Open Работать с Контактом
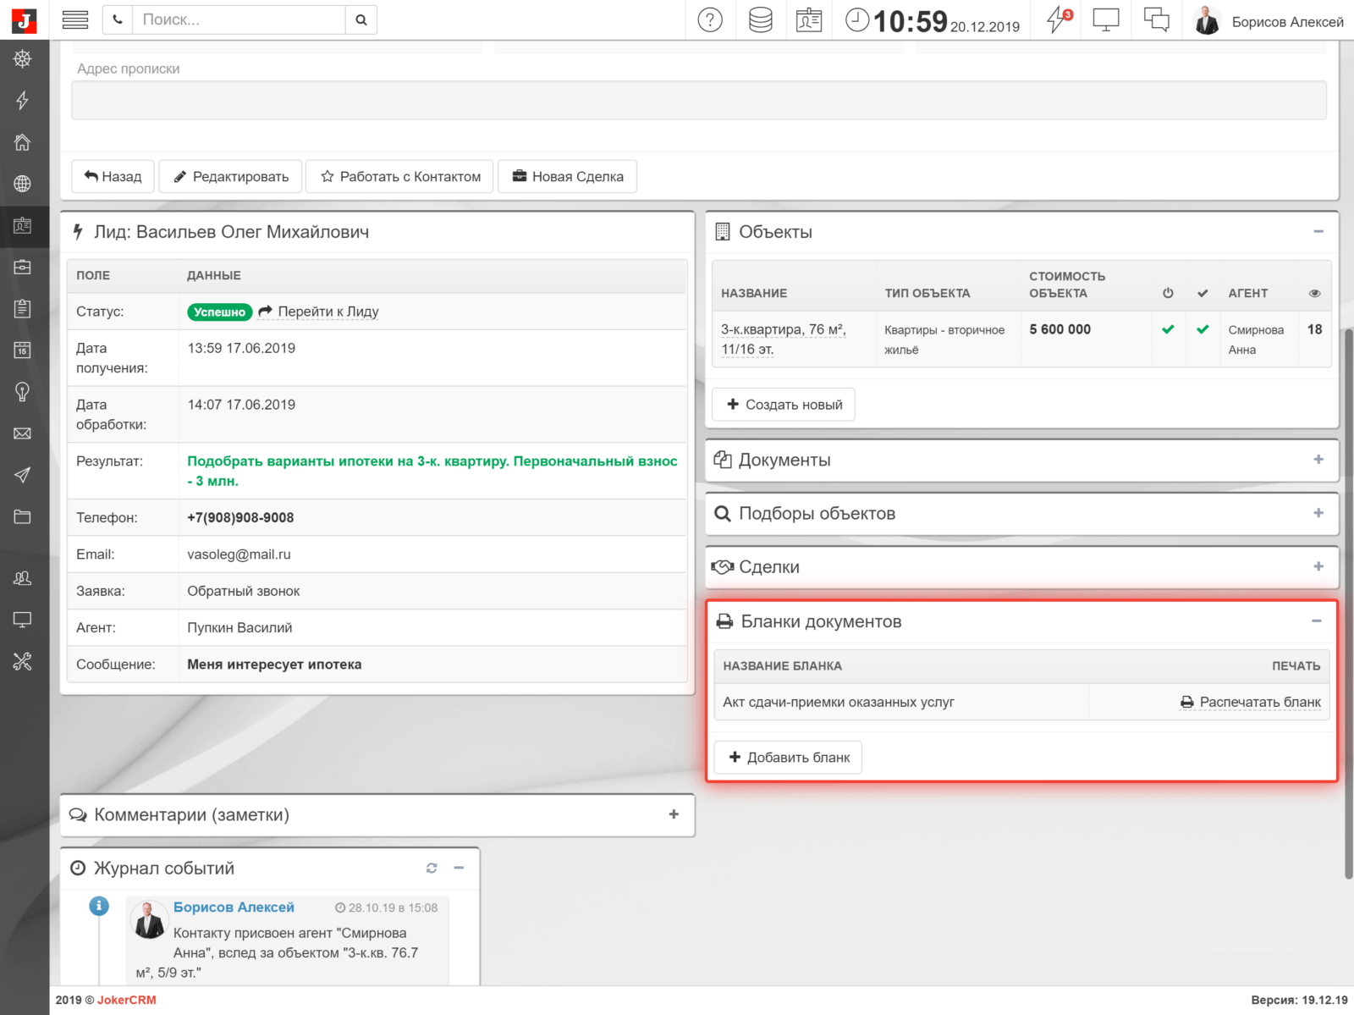 (x=399, y=176)
